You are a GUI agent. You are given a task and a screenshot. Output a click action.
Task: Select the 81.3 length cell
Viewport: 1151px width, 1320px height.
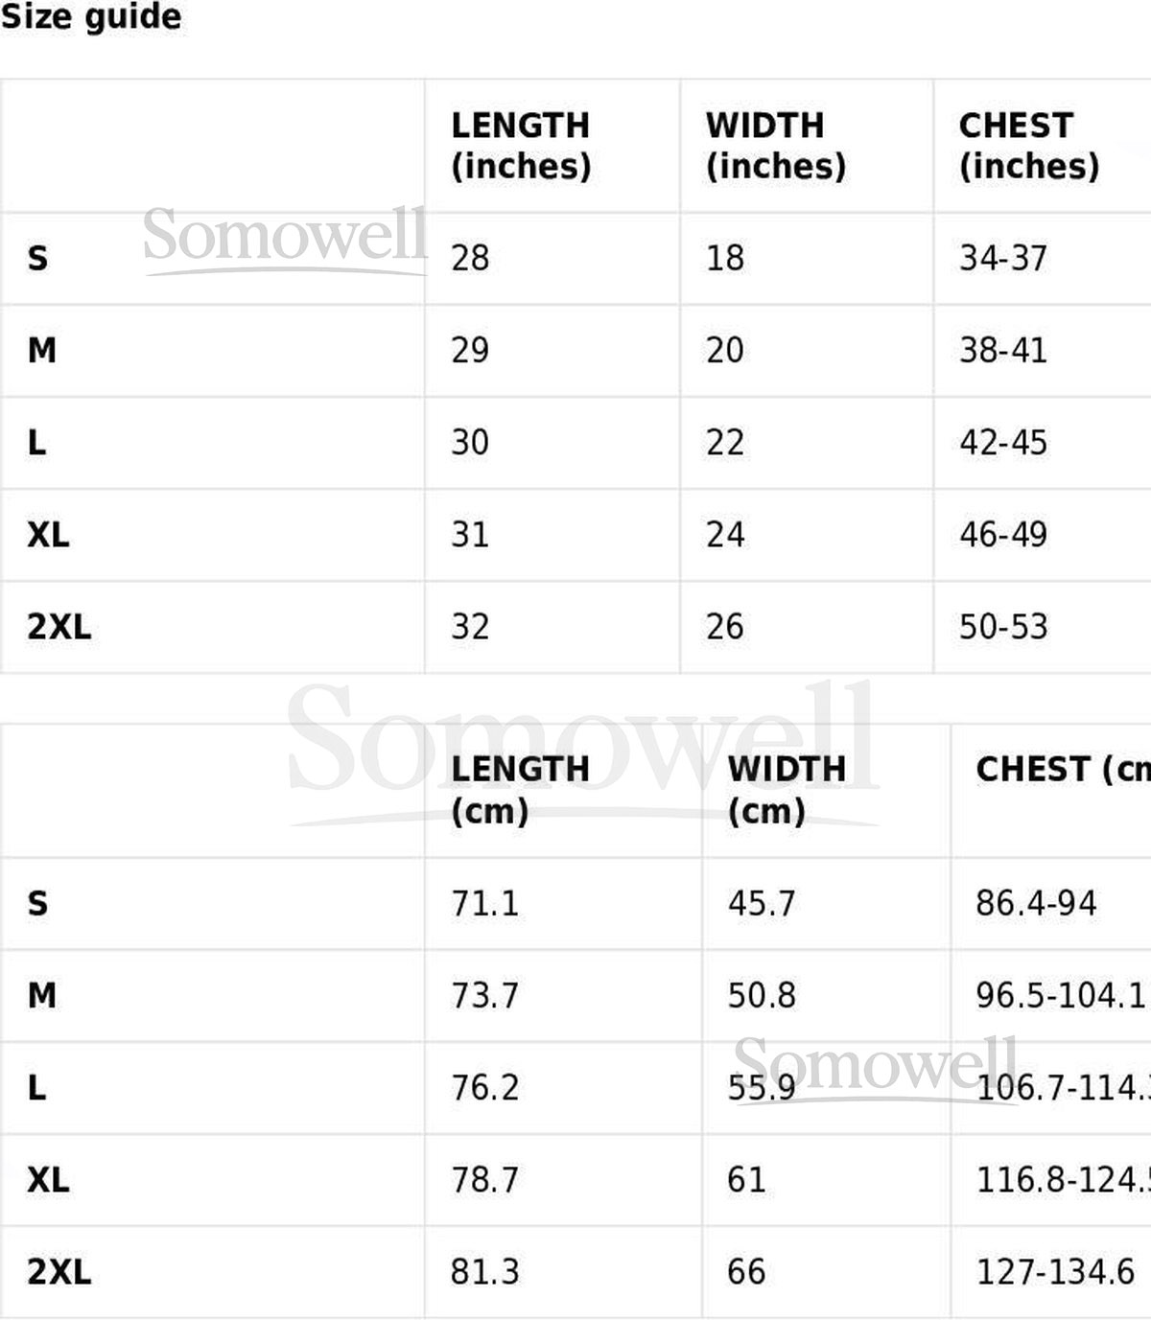coord(484,1272)
